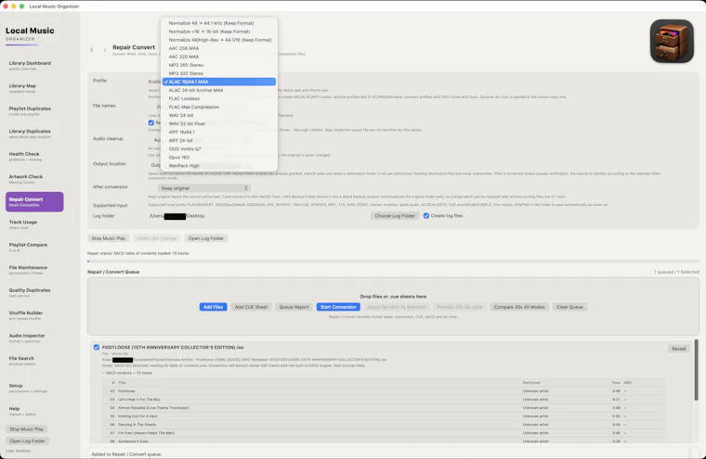Viewport: 706px width, 459px height.
Task: Open Library Dashboard in sidebar
Action: [34, 66]
